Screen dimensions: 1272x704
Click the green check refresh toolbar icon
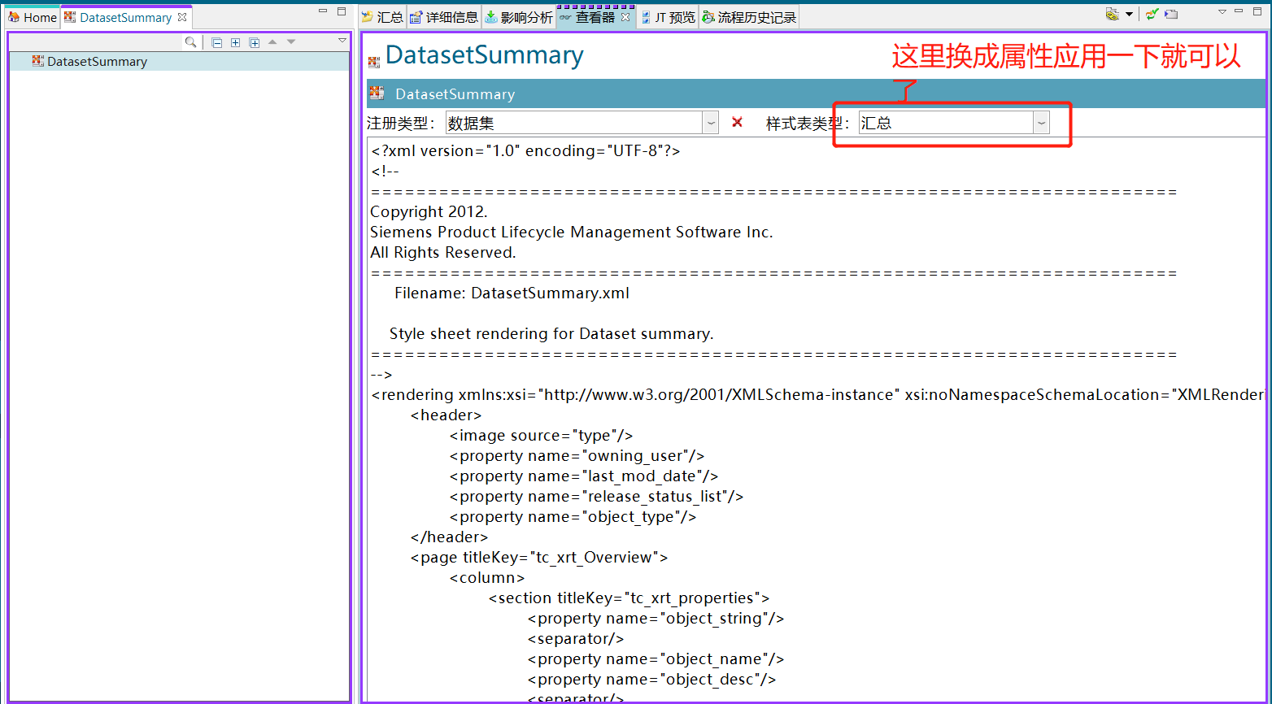1152,14
